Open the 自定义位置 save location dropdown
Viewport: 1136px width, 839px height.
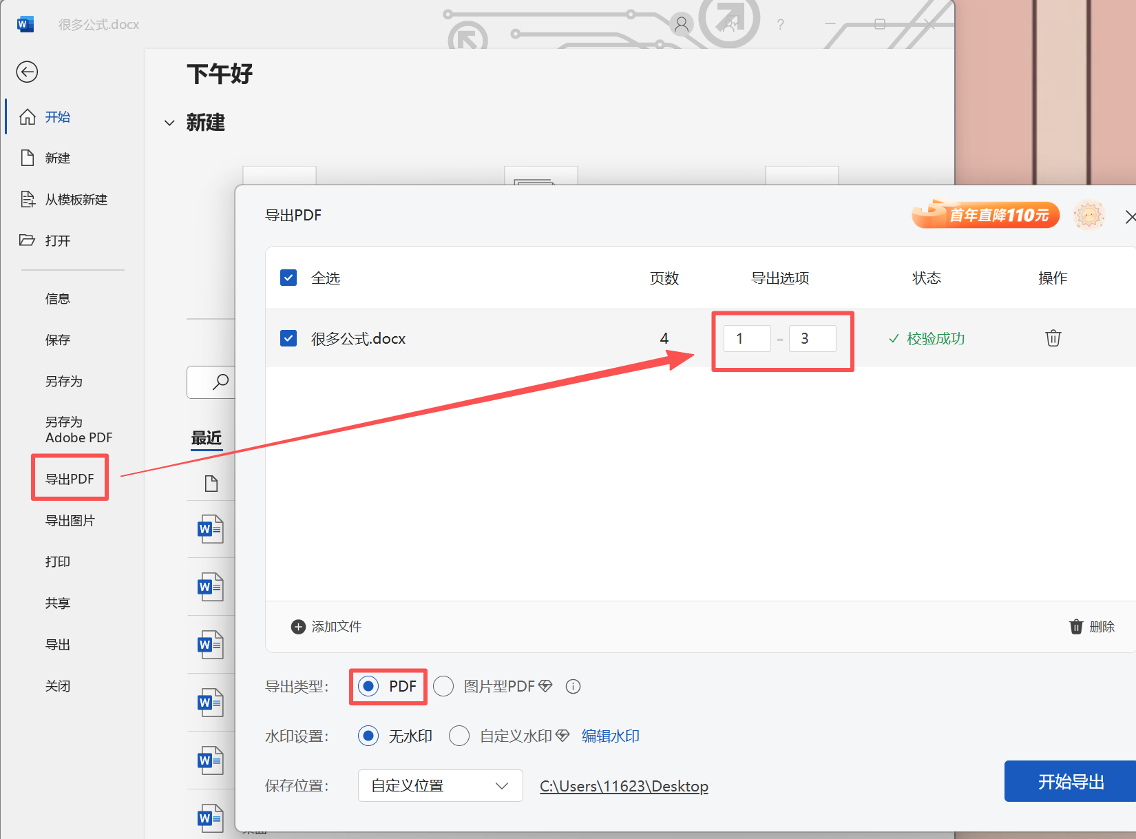pyautogui.click(x=440, y=785)
